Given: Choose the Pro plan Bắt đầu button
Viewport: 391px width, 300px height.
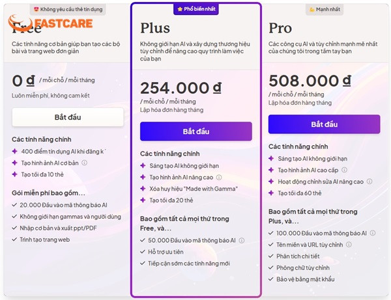Looking at the screenshot, I should pos(324,124).
